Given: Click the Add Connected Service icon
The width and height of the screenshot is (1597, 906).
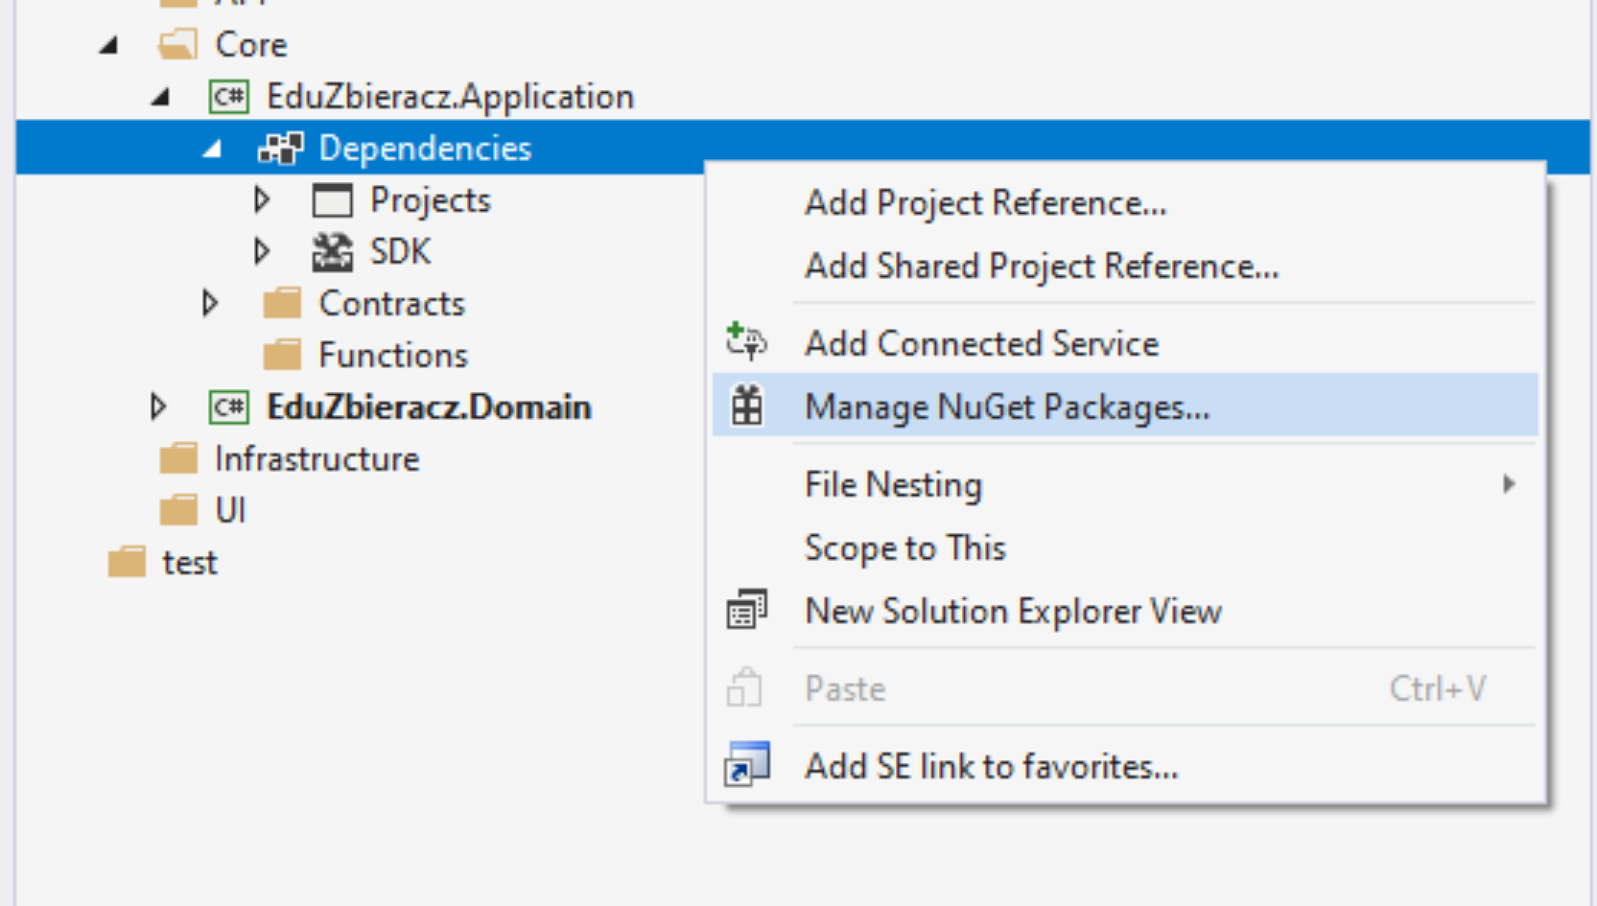Looking at the screenshot, I should coord(746,342).
